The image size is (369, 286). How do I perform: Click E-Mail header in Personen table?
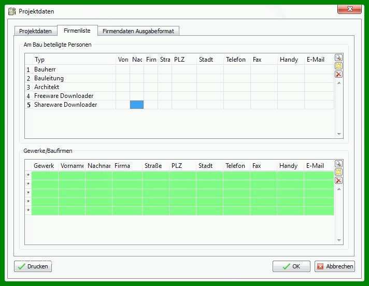tap(319, 60)
